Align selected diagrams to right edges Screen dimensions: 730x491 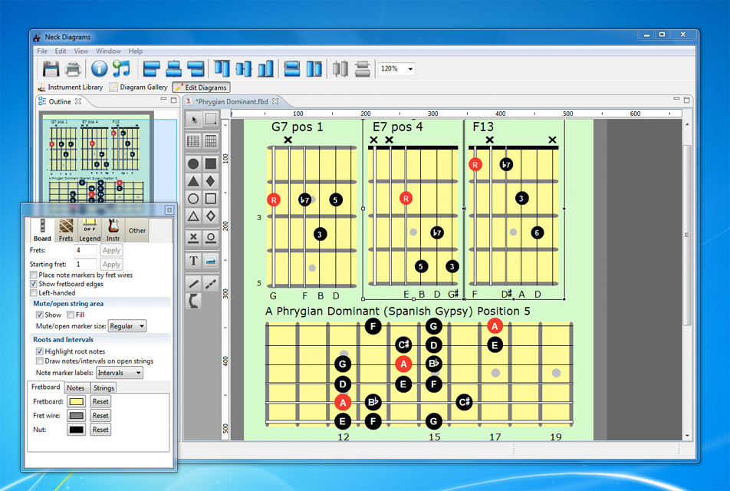tap(196, 69)
